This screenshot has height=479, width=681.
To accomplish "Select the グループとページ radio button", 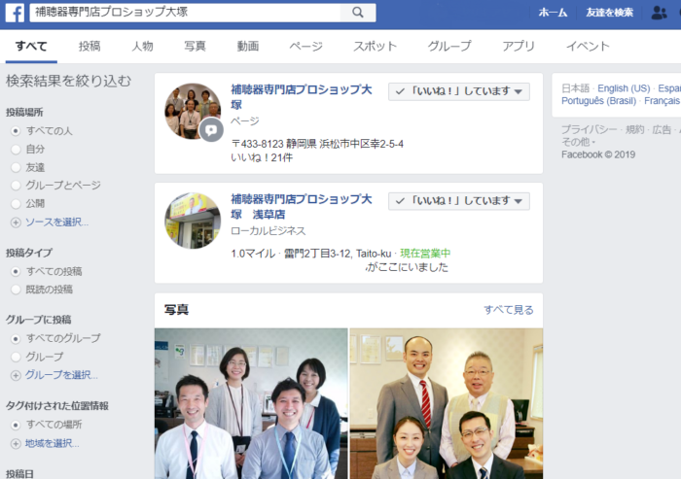I will pyautogui.click(x=16, y=186).
